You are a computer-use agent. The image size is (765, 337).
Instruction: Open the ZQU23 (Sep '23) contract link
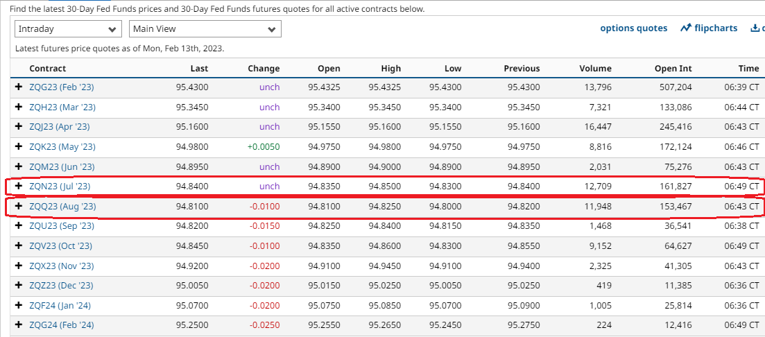tap(62, 226)
